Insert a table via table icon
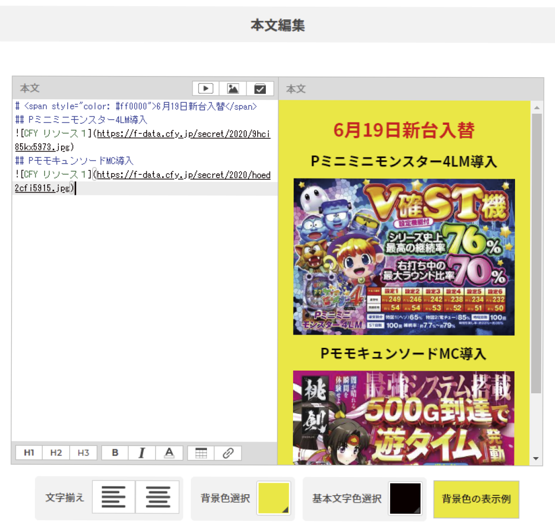This screenshot has height=527, width=555. coord(201,453)
